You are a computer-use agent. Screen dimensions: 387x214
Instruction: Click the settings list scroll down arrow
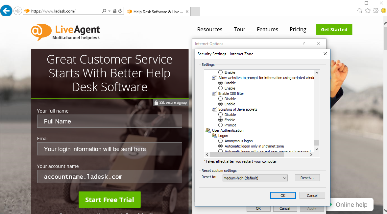317,149
